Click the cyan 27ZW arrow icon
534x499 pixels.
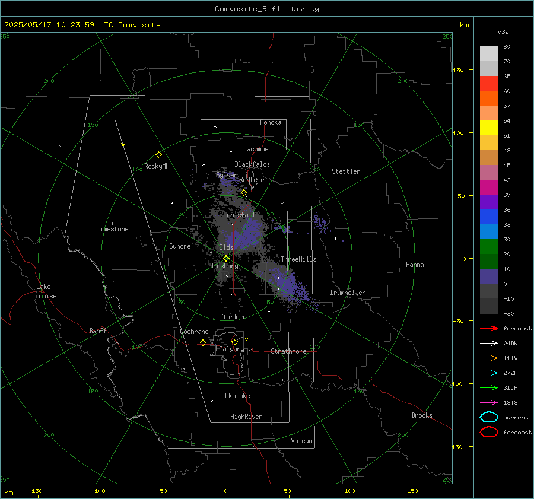pyautogui.click(x=489, y=373)
